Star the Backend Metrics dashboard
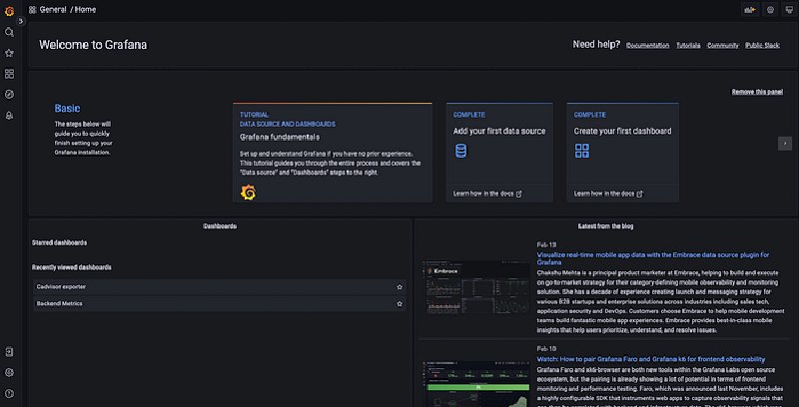 click(x=399, y=303)
